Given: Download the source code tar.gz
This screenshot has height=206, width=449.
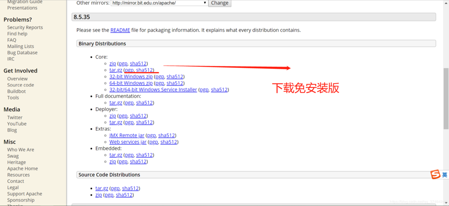Looking at the screenshot, I should [x=102, y=188].
